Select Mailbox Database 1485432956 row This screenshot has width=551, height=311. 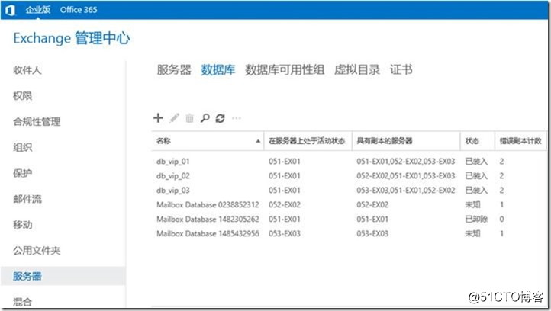coord(349,233)
